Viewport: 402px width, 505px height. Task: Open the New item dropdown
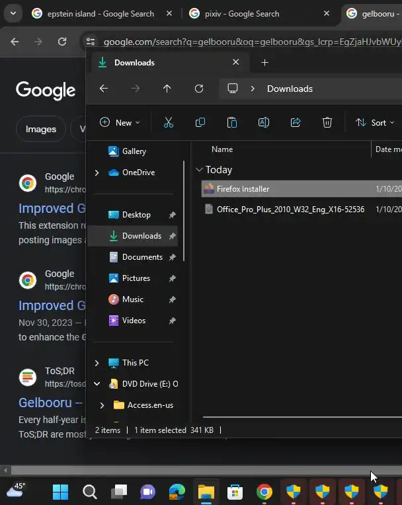120,122
